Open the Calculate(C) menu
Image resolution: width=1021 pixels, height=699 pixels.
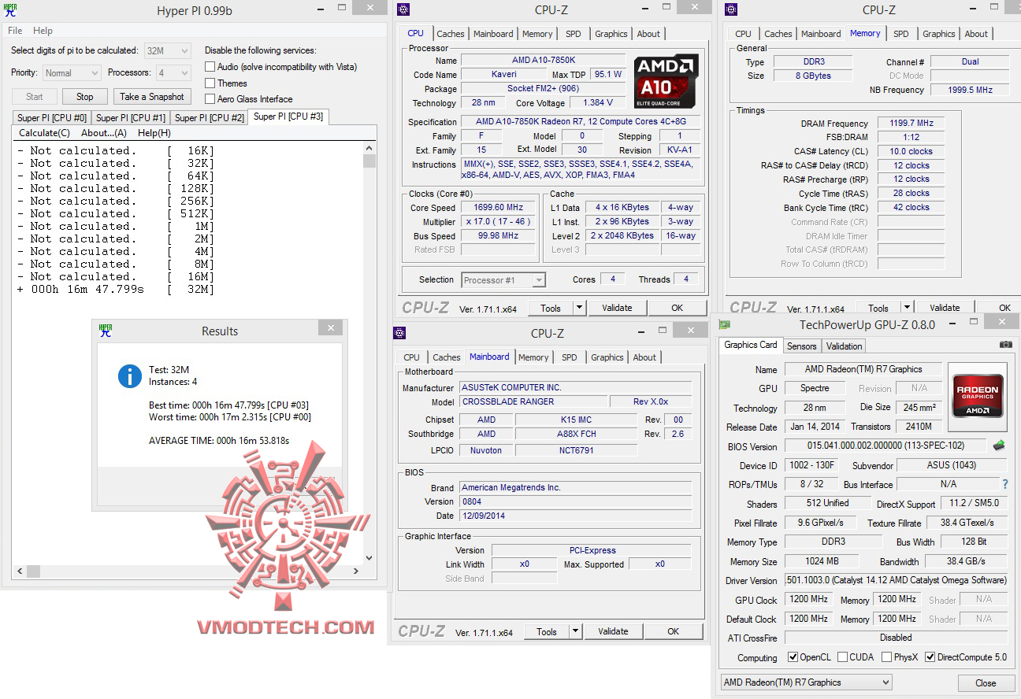[44, 133]
